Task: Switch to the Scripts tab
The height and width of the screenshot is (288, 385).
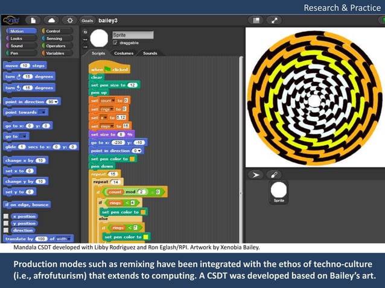Action: 98,53
